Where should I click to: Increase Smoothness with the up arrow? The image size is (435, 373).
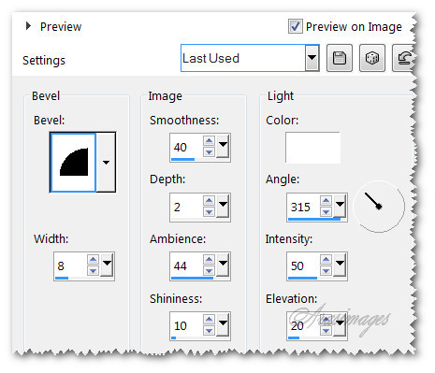[209, 141]
